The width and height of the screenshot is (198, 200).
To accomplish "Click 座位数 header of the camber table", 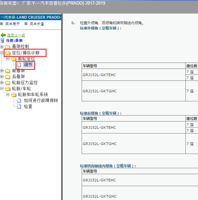I will (192, 66).
